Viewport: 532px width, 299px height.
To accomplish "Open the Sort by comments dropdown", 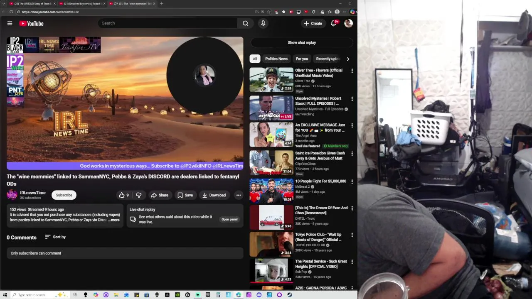I will click(x=55, y=237).
